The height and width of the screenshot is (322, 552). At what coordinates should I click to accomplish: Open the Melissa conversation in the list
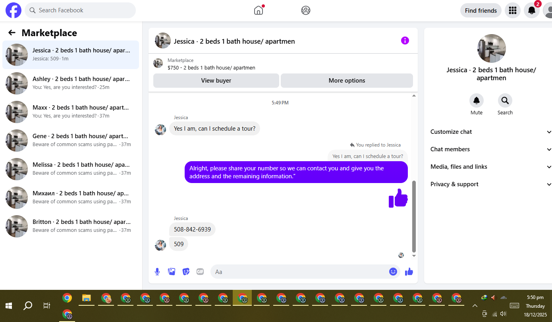[x=71, y=169]
